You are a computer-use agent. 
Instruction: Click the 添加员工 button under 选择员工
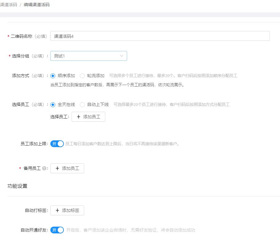point(88,117)
